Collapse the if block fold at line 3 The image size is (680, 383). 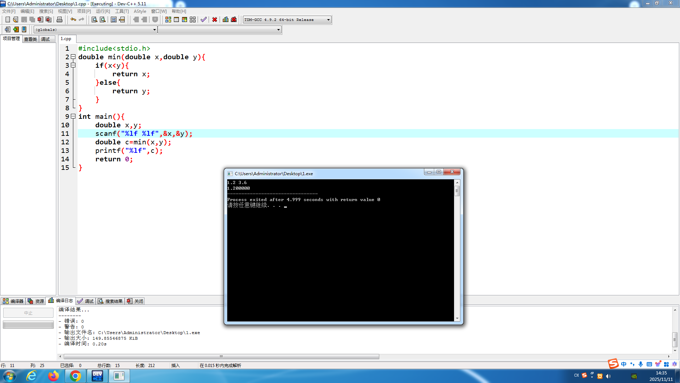tap(73, 65)
